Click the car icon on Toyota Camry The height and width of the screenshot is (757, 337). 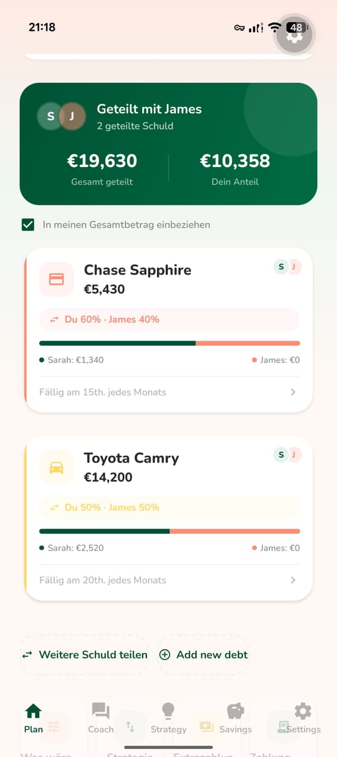tap(56, 467)
